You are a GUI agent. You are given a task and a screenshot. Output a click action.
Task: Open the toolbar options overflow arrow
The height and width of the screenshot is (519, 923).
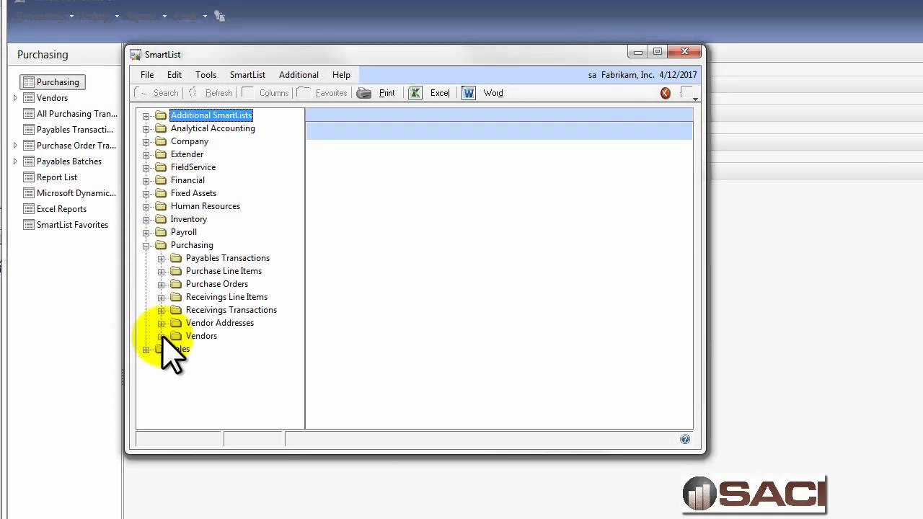[695, 99]
